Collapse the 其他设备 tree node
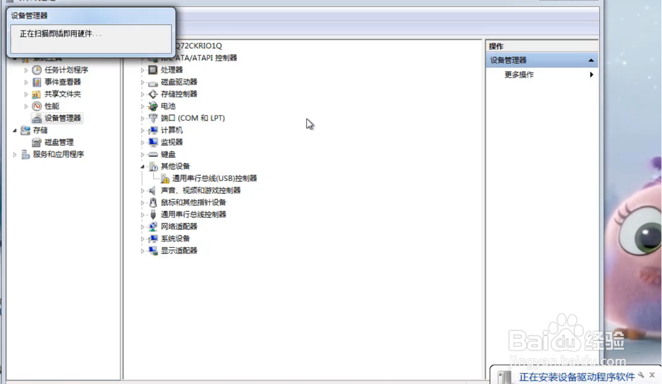Viewport: 662px width, 384px height. (x=142, y=166)
